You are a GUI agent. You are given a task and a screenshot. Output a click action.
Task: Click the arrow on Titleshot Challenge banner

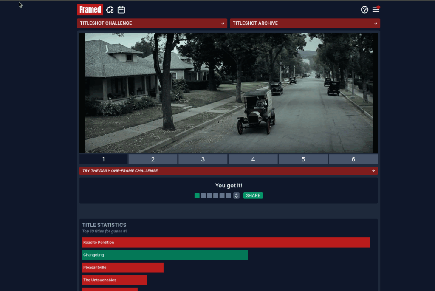[223, 23]
